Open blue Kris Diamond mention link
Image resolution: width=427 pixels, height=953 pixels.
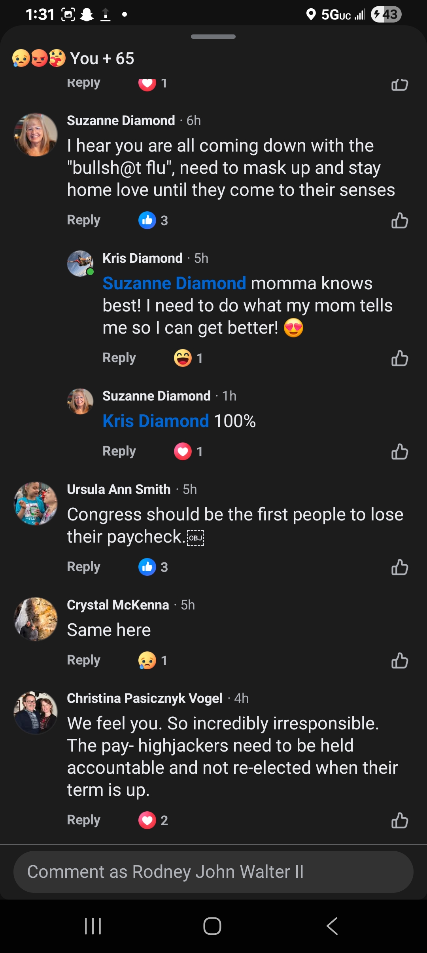(155, 421)
